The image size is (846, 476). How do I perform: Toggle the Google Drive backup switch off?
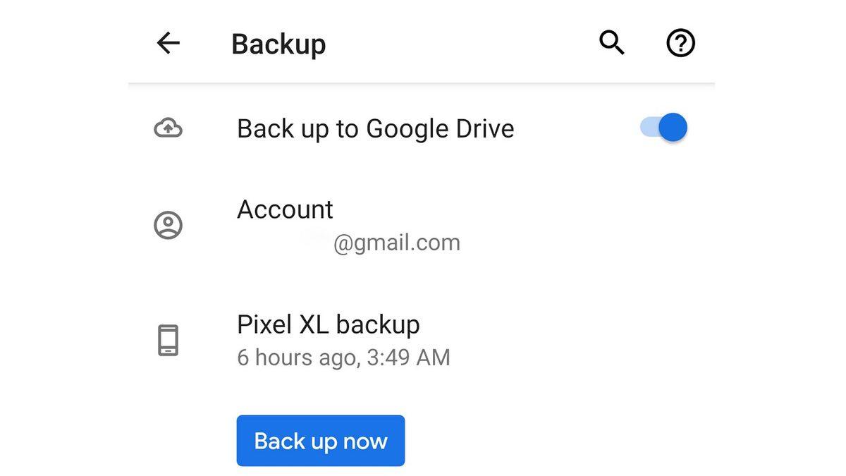pyautogui.click(x=663, y=128)
